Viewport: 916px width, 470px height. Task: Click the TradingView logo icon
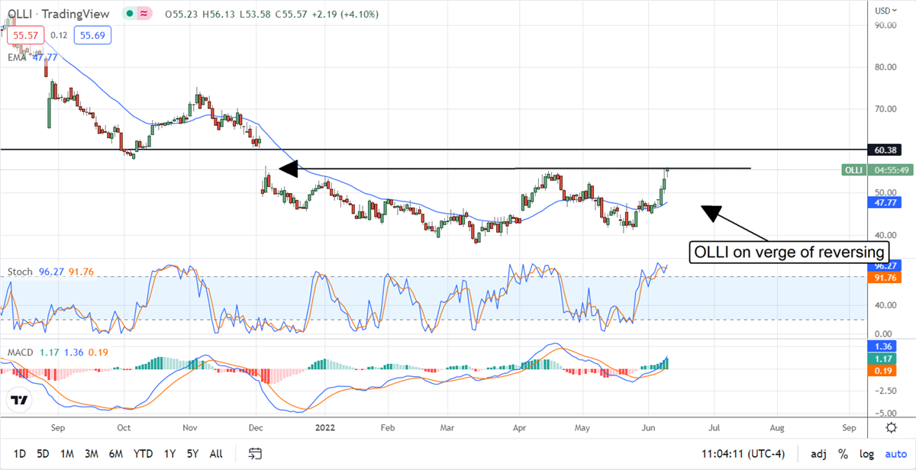coord(20,401)
